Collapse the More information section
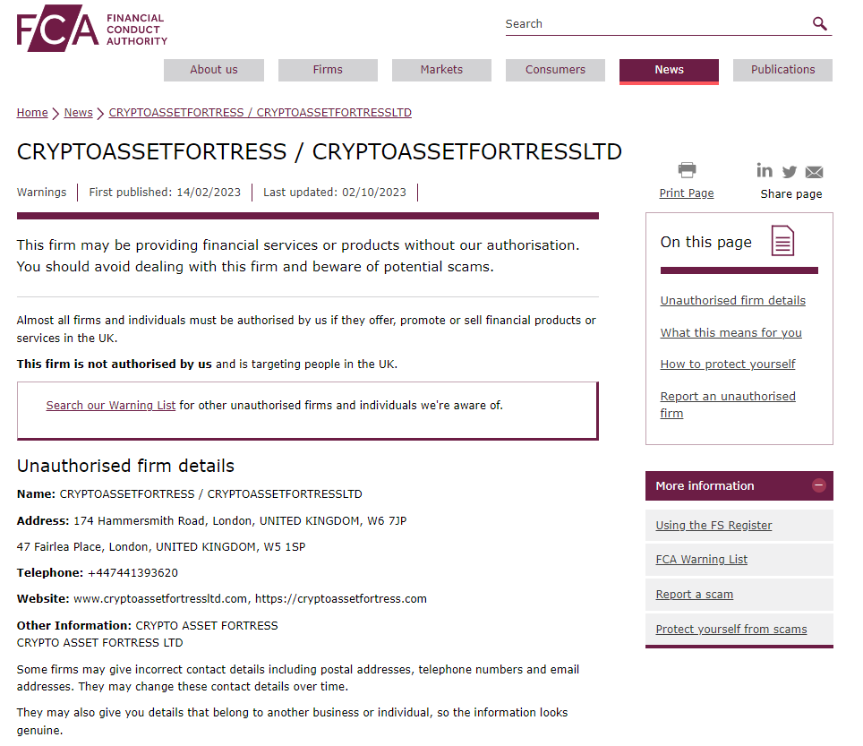863x746 pixels. [x=818, y=485]
